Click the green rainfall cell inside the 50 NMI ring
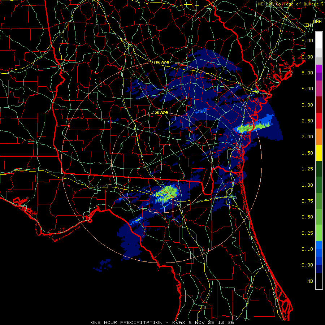Image resolution: width=325 pixels, height=325 pixels. (167, 194)
